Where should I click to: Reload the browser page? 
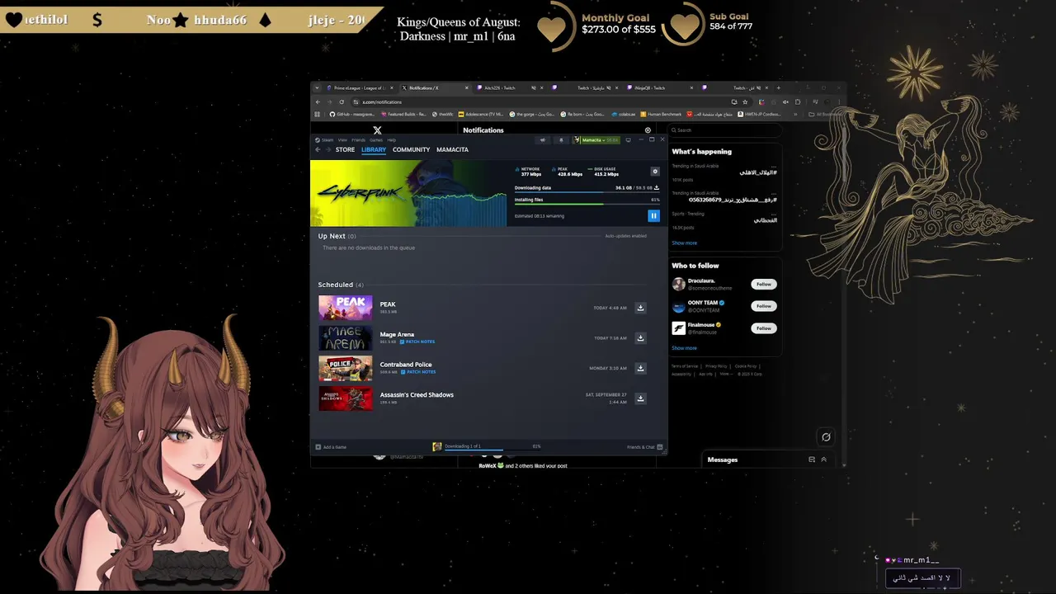pyautogui.click(x=342, y=102)
